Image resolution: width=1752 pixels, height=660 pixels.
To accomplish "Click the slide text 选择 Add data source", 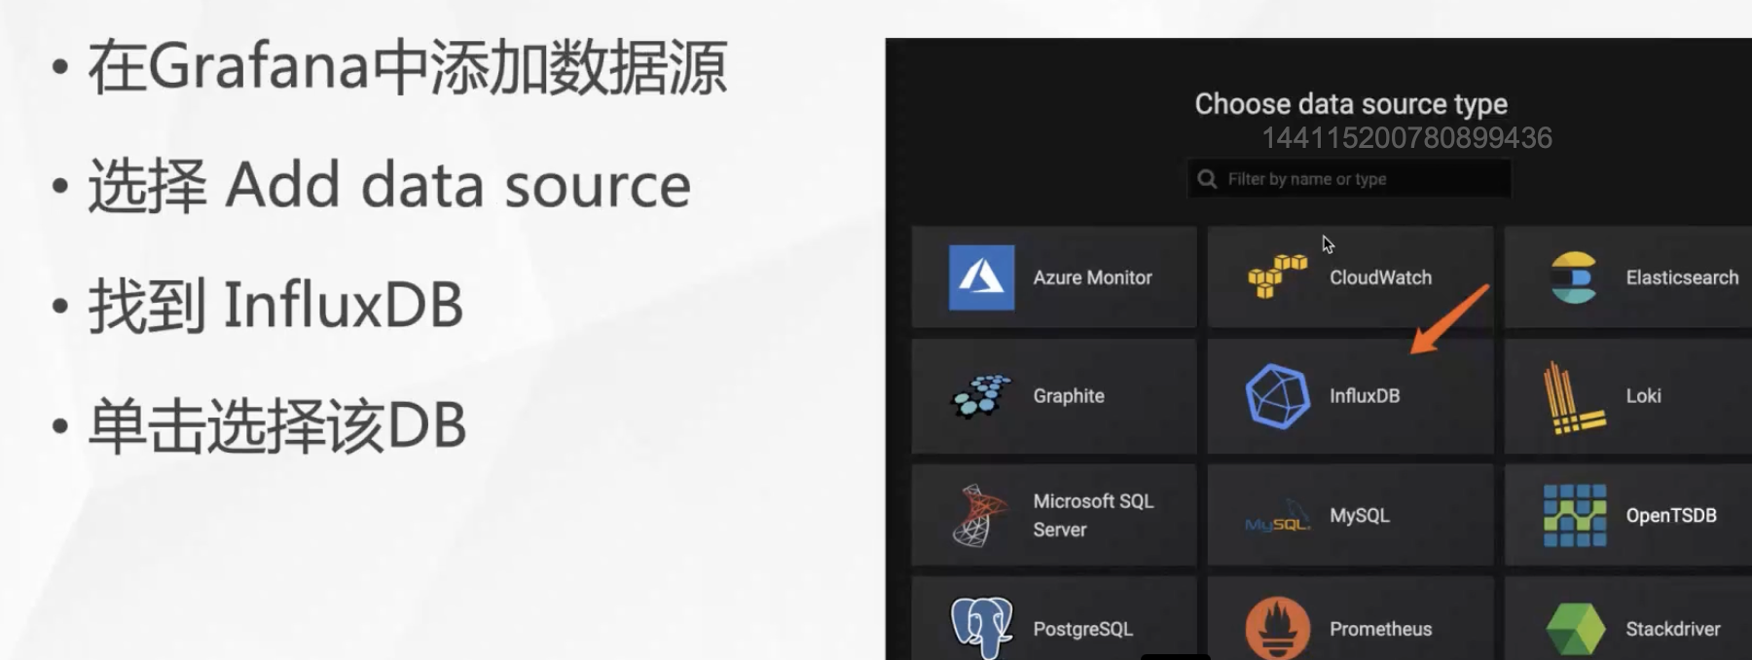I will coord(389,185).
